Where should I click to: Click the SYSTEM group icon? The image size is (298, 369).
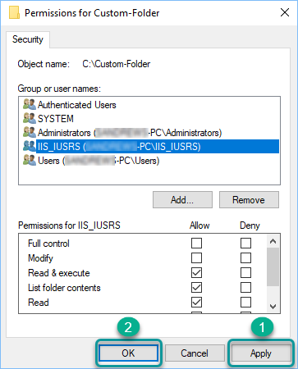(30, 118)
